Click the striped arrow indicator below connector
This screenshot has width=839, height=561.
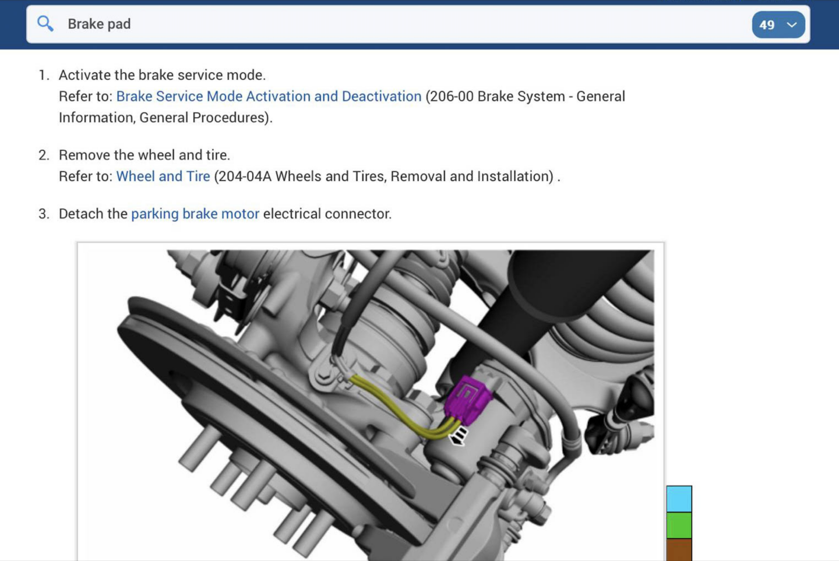click(x=459, y=436)
